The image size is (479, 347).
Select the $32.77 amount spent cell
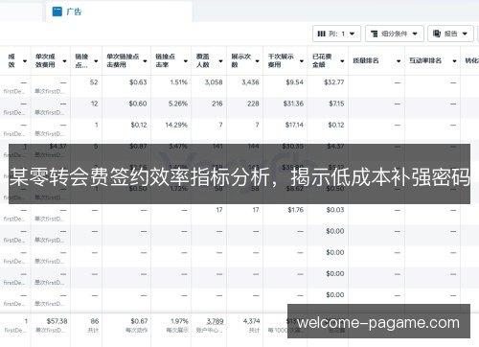pyautogui.click(x=334, y=82)
